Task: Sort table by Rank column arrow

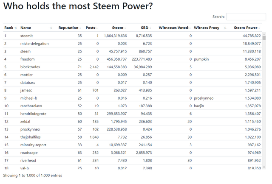Action: (16, 28)
